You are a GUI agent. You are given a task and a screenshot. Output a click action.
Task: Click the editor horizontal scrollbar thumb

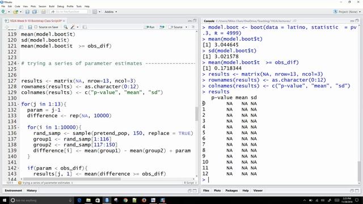point(72,179)
